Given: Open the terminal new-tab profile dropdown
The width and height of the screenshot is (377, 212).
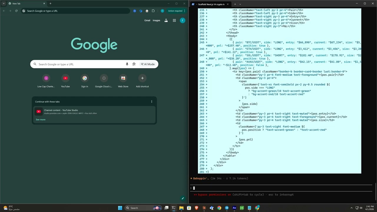Looking at the screenshot, I should point(240,4).
